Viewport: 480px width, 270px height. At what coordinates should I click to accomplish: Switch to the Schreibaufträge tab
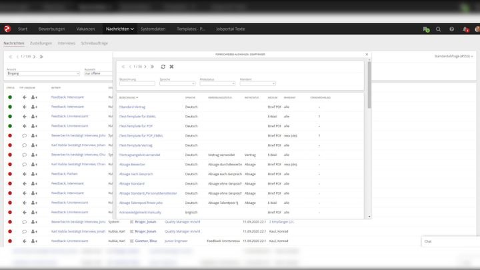[95, 43]
